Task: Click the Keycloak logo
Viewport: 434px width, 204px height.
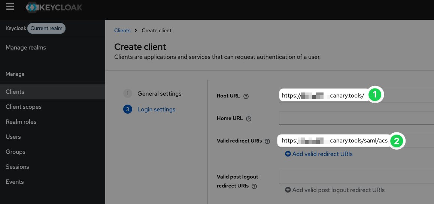Action: [54, 7]
